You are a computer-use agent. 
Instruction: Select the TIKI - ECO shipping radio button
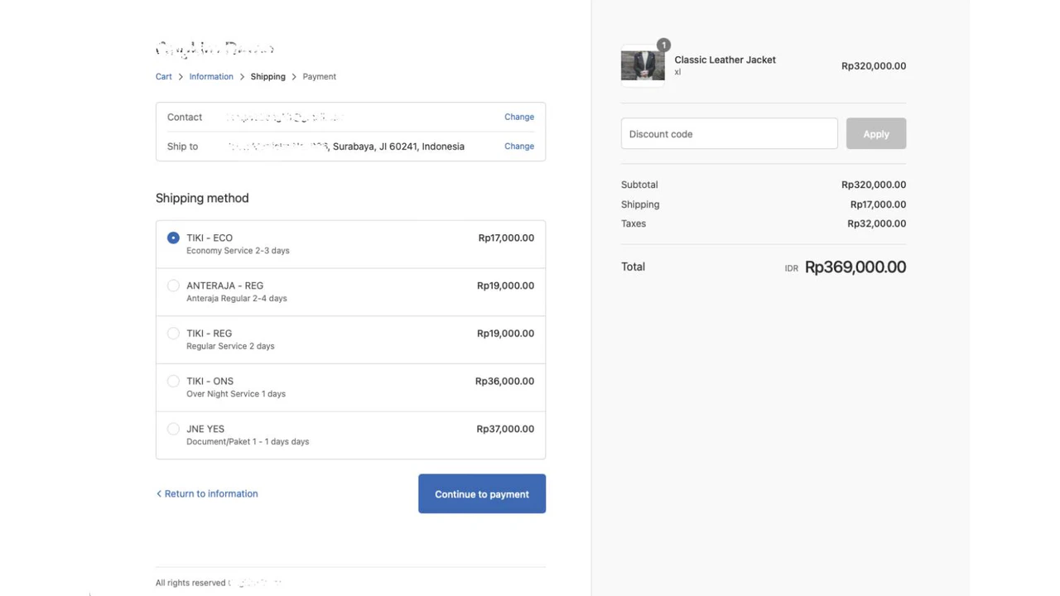173,238
